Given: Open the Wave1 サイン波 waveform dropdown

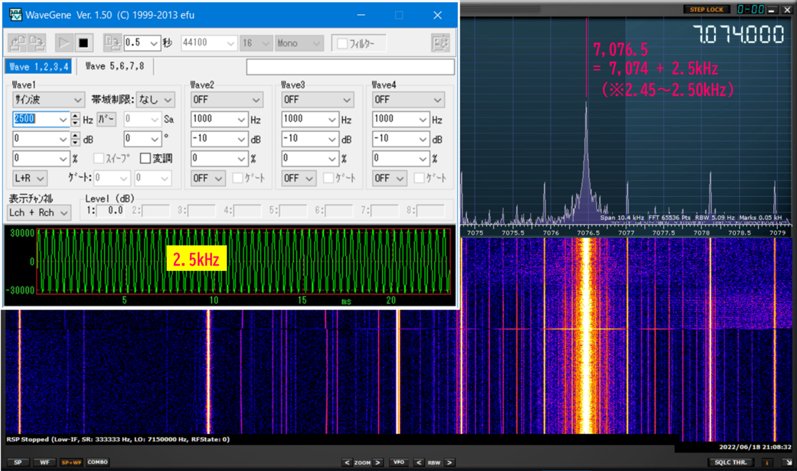Looking at the screenshot, I should tap(49, 100).
